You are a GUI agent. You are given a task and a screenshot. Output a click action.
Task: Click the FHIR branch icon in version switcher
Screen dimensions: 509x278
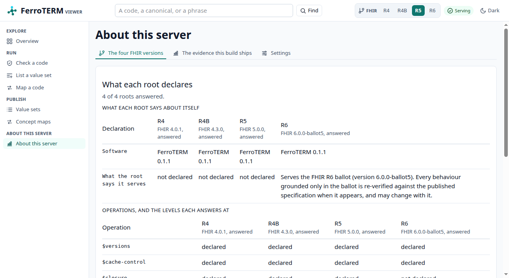tap(361, 11)
